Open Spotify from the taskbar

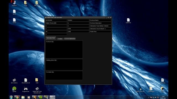tap(41, 97)
